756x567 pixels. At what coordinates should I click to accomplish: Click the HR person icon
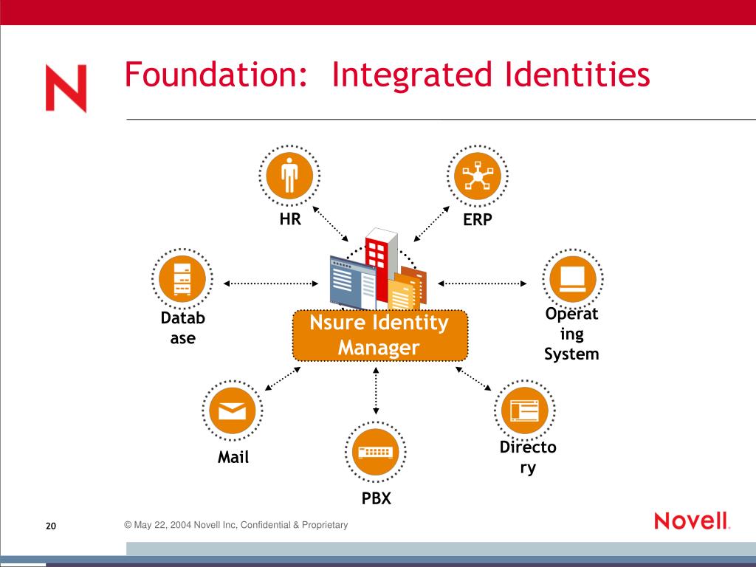click(289, 176)
